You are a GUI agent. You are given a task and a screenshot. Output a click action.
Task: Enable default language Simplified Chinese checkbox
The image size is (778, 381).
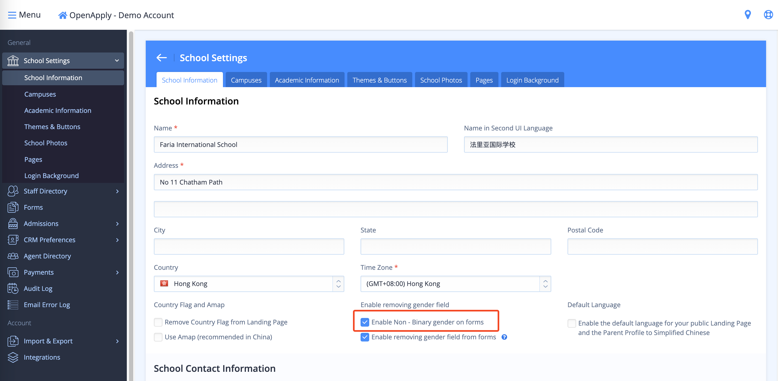(x=571, y=323)
